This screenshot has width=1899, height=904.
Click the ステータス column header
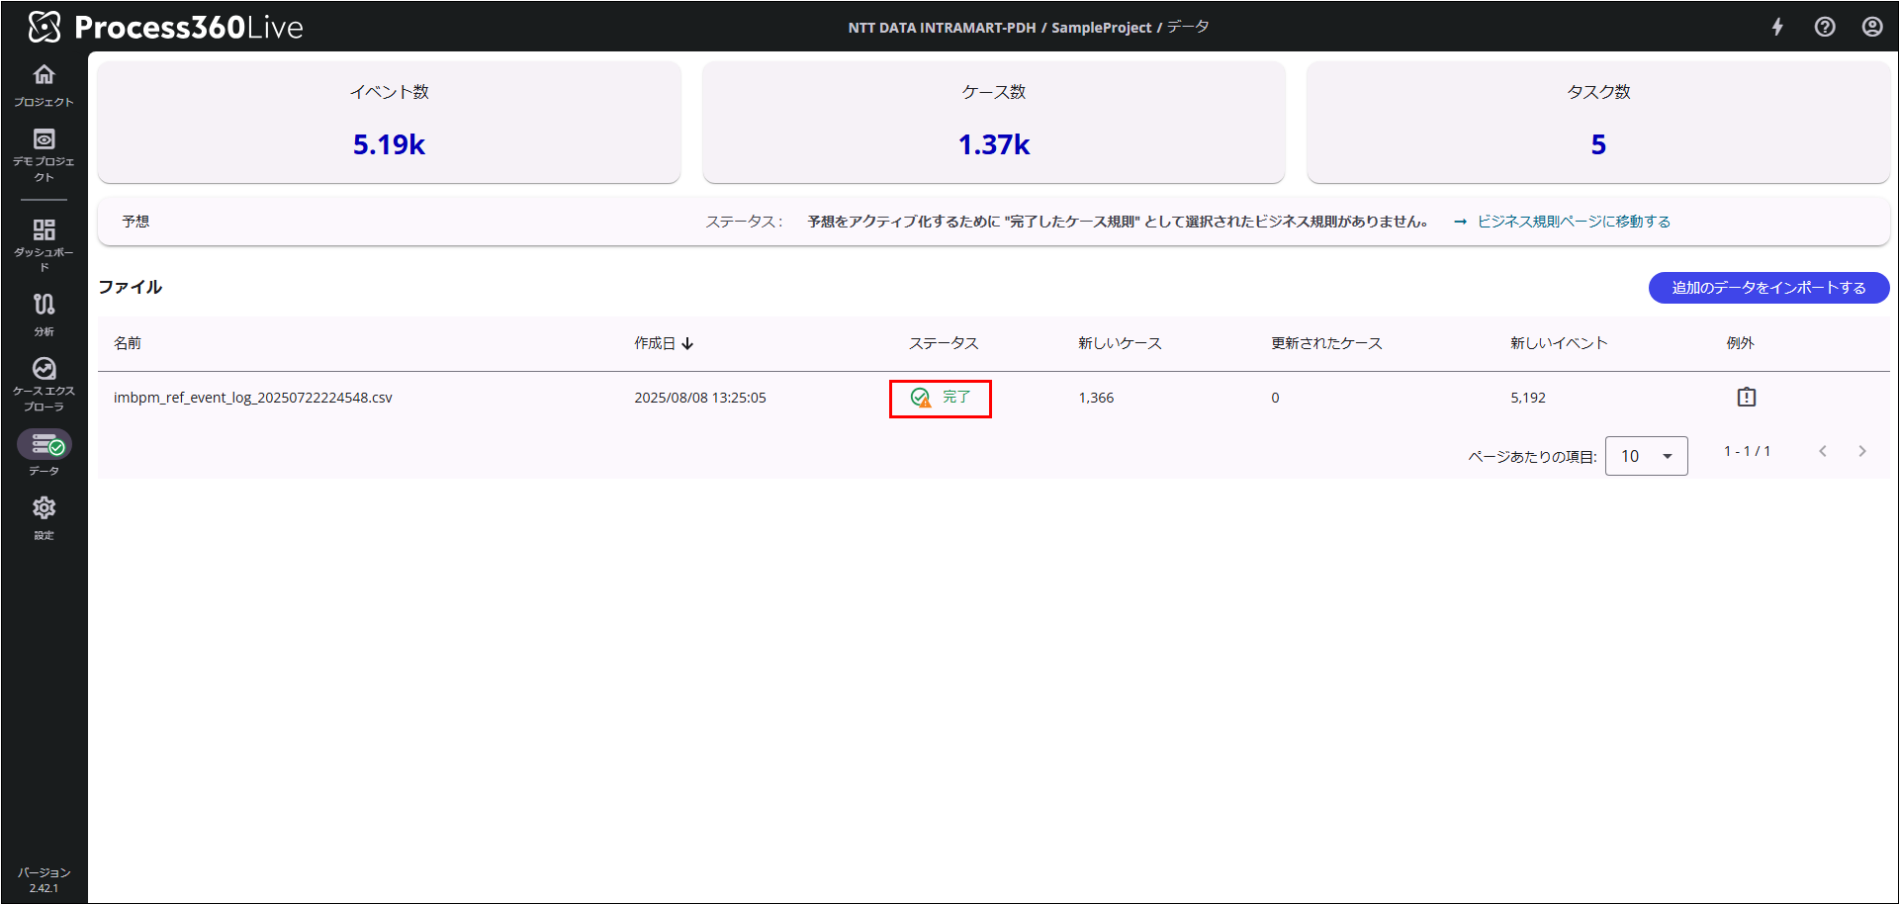pyautogui.click(x=944, y=343)
